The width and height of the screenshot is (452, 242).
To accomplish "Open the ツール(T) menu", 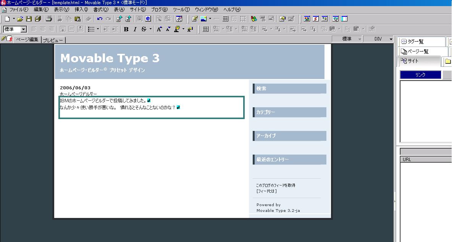I will point(181,10).
